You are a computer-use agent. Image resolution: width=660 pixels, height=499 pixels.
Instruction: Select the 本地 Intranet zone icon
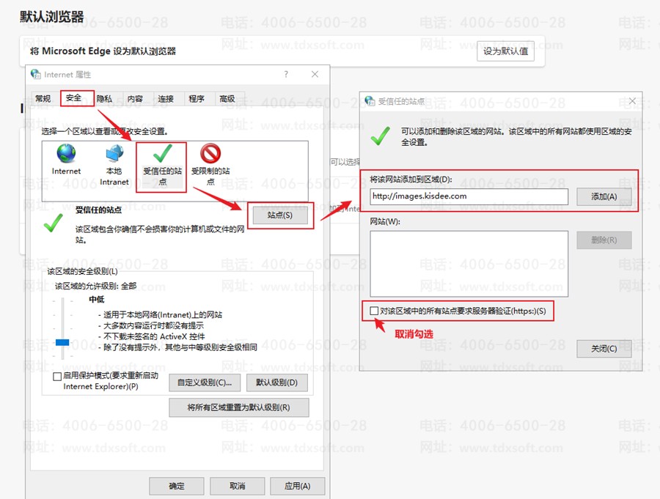click(114, 154)
